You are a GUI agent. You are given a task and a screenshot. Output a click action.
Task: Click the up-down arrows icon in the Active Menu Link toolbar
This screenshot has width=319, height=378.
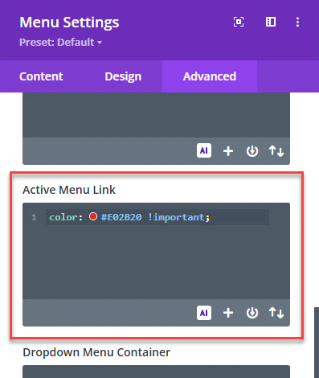pos(276,313)
